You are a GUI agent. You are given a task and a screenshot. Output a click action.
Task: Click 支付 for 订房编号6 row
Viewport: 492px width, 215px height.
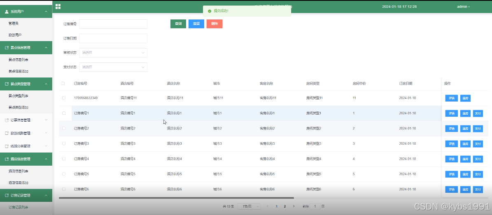tap(478, 189)
